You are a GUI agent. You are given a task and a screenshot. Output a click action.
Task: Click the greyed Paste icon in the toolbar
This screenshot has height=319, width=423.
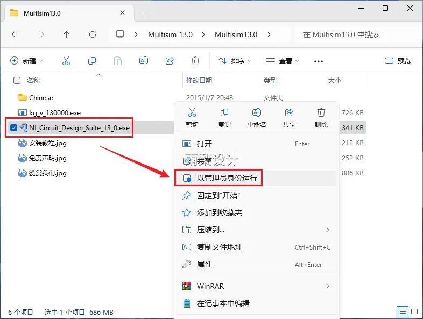tap(118, 61)
